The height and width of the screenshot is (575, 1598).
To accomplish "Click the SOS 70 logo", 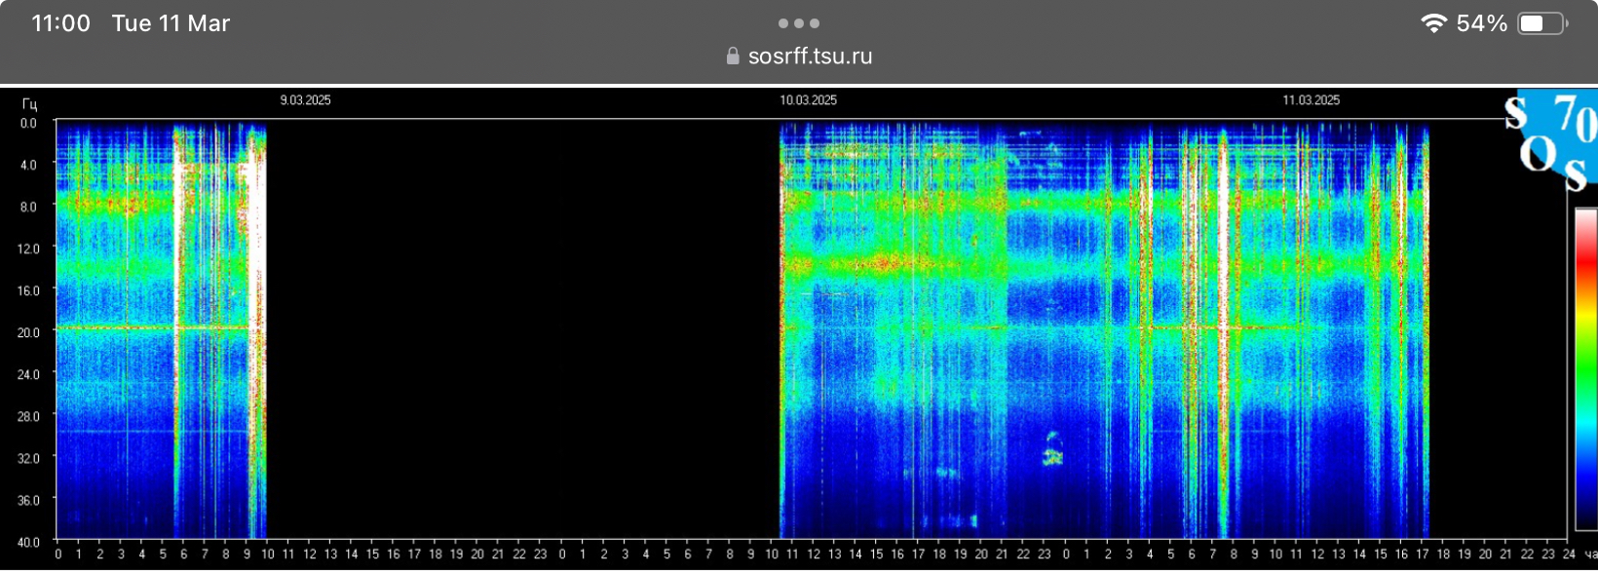I will coord(1551,141).
